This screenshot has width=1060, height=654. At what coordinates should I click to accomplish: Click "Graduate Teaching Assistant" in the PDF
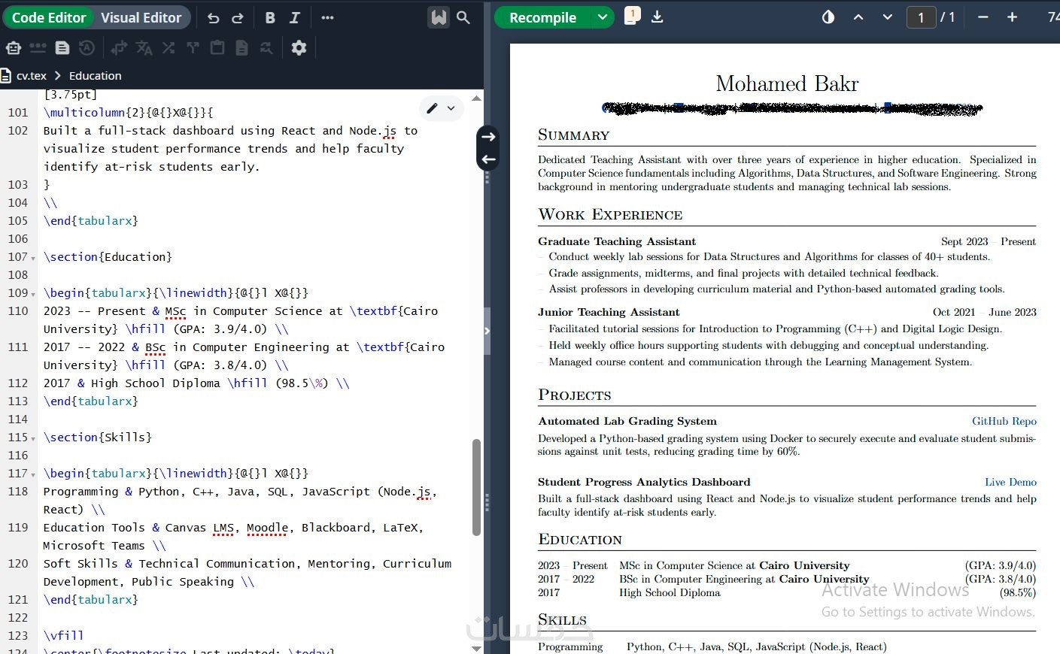pos(617,241)
